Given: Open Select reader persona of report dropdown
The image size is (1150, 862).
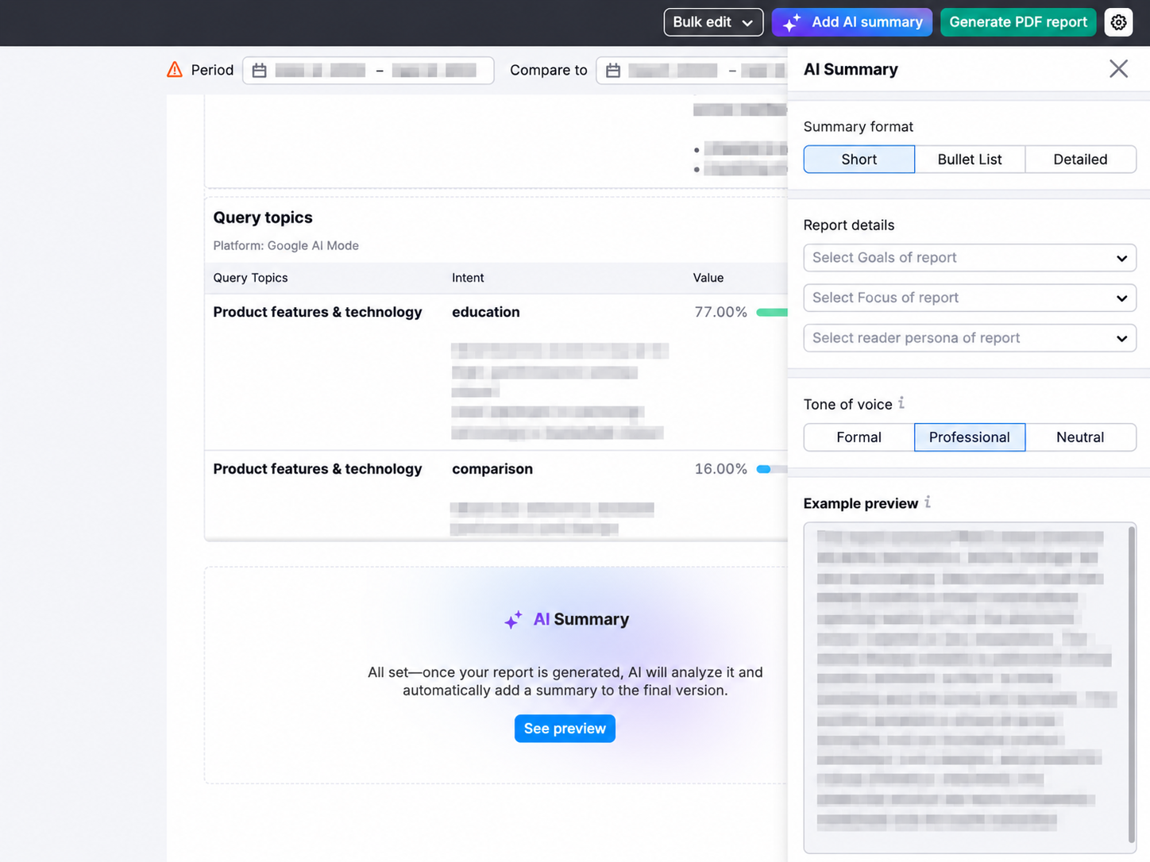Looking at the screenshot, I should click(970, 338).
